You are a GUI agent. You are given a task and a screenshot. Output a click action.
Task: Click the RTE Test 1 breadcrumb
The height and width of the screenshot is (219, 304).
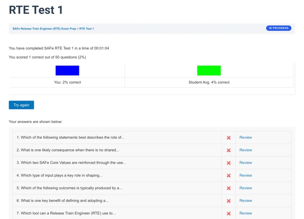coord(87,28)
